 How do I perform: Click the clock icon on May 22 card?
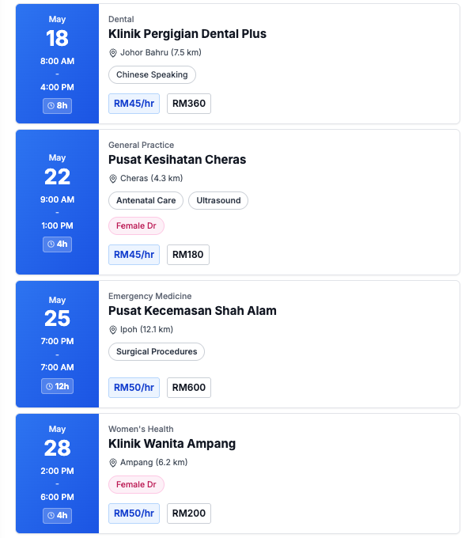pos(51,244)
